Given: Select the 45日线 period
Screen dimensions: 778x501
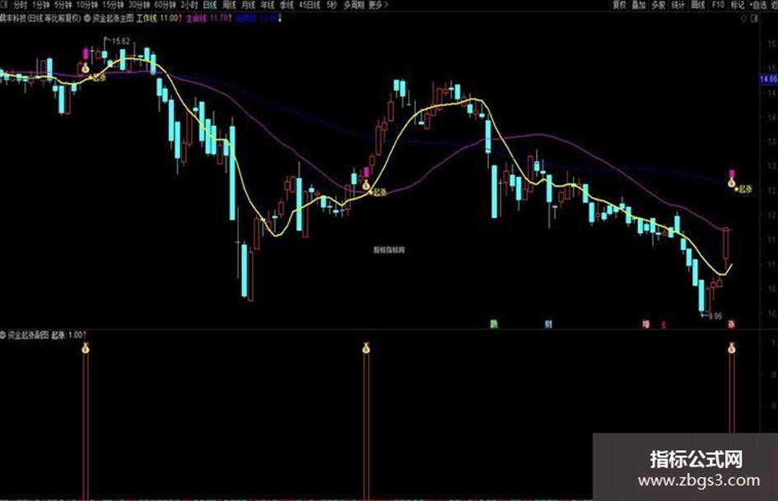Looking at the screenshot, I should click(x=310, y=5).
